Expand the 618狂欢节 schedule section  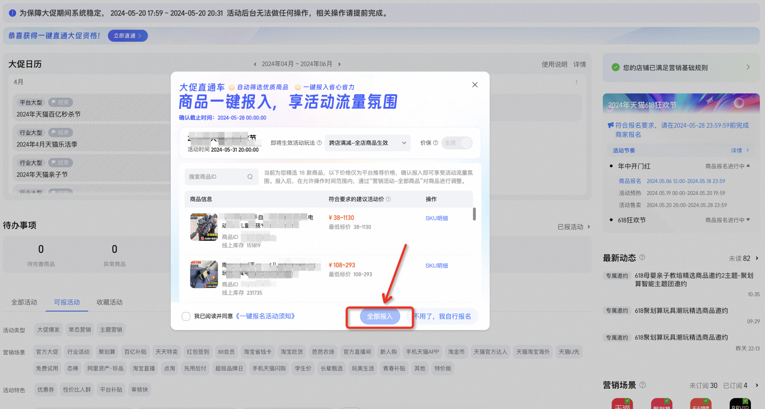[748, 220]
